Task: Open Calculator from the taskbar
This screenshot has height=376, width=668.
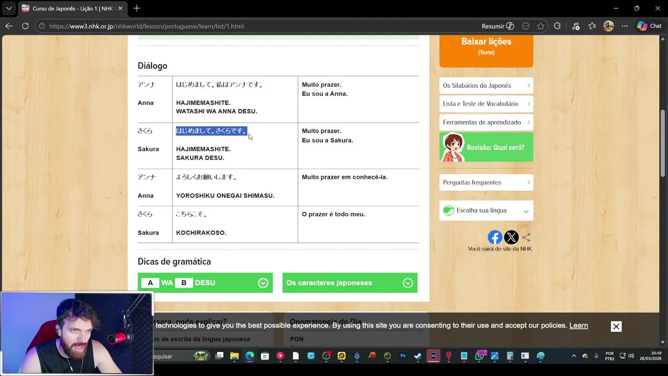Action: click(510, 356)
